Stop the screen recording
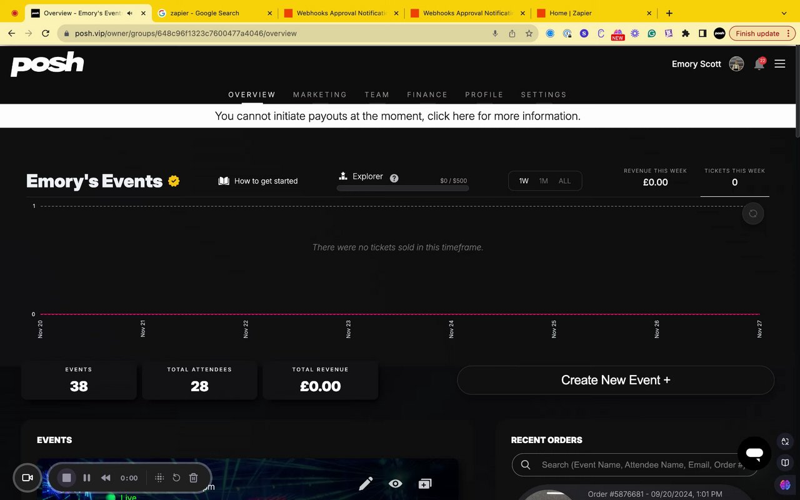Viewport: 800px width, 500px height. coord(67,477)
